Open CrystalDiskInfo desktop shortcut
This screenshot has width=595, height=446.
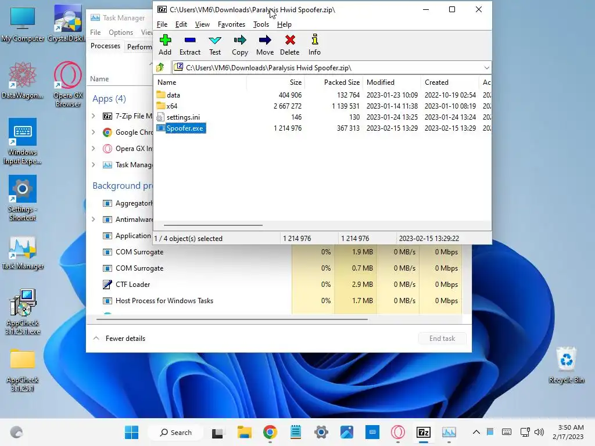pyautogui.click(x=67, y=24)
